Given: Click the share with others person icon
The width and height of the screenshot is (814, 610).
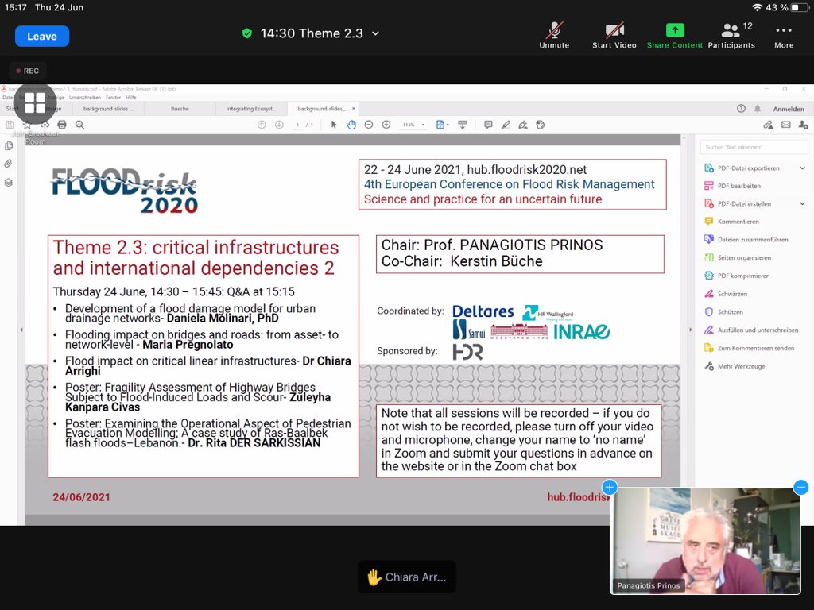Looking at the screenshot, I should tap(803, 125).
